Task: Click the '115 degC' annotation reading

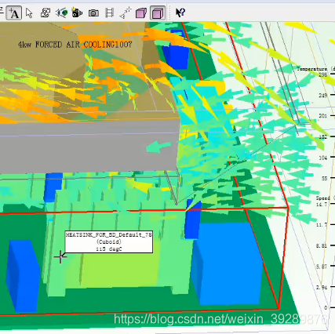Action: (x=109, y=249)
